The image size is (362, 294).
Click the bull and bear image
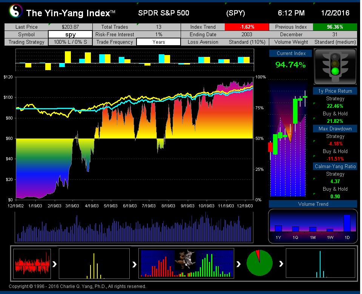pos(185,259)
